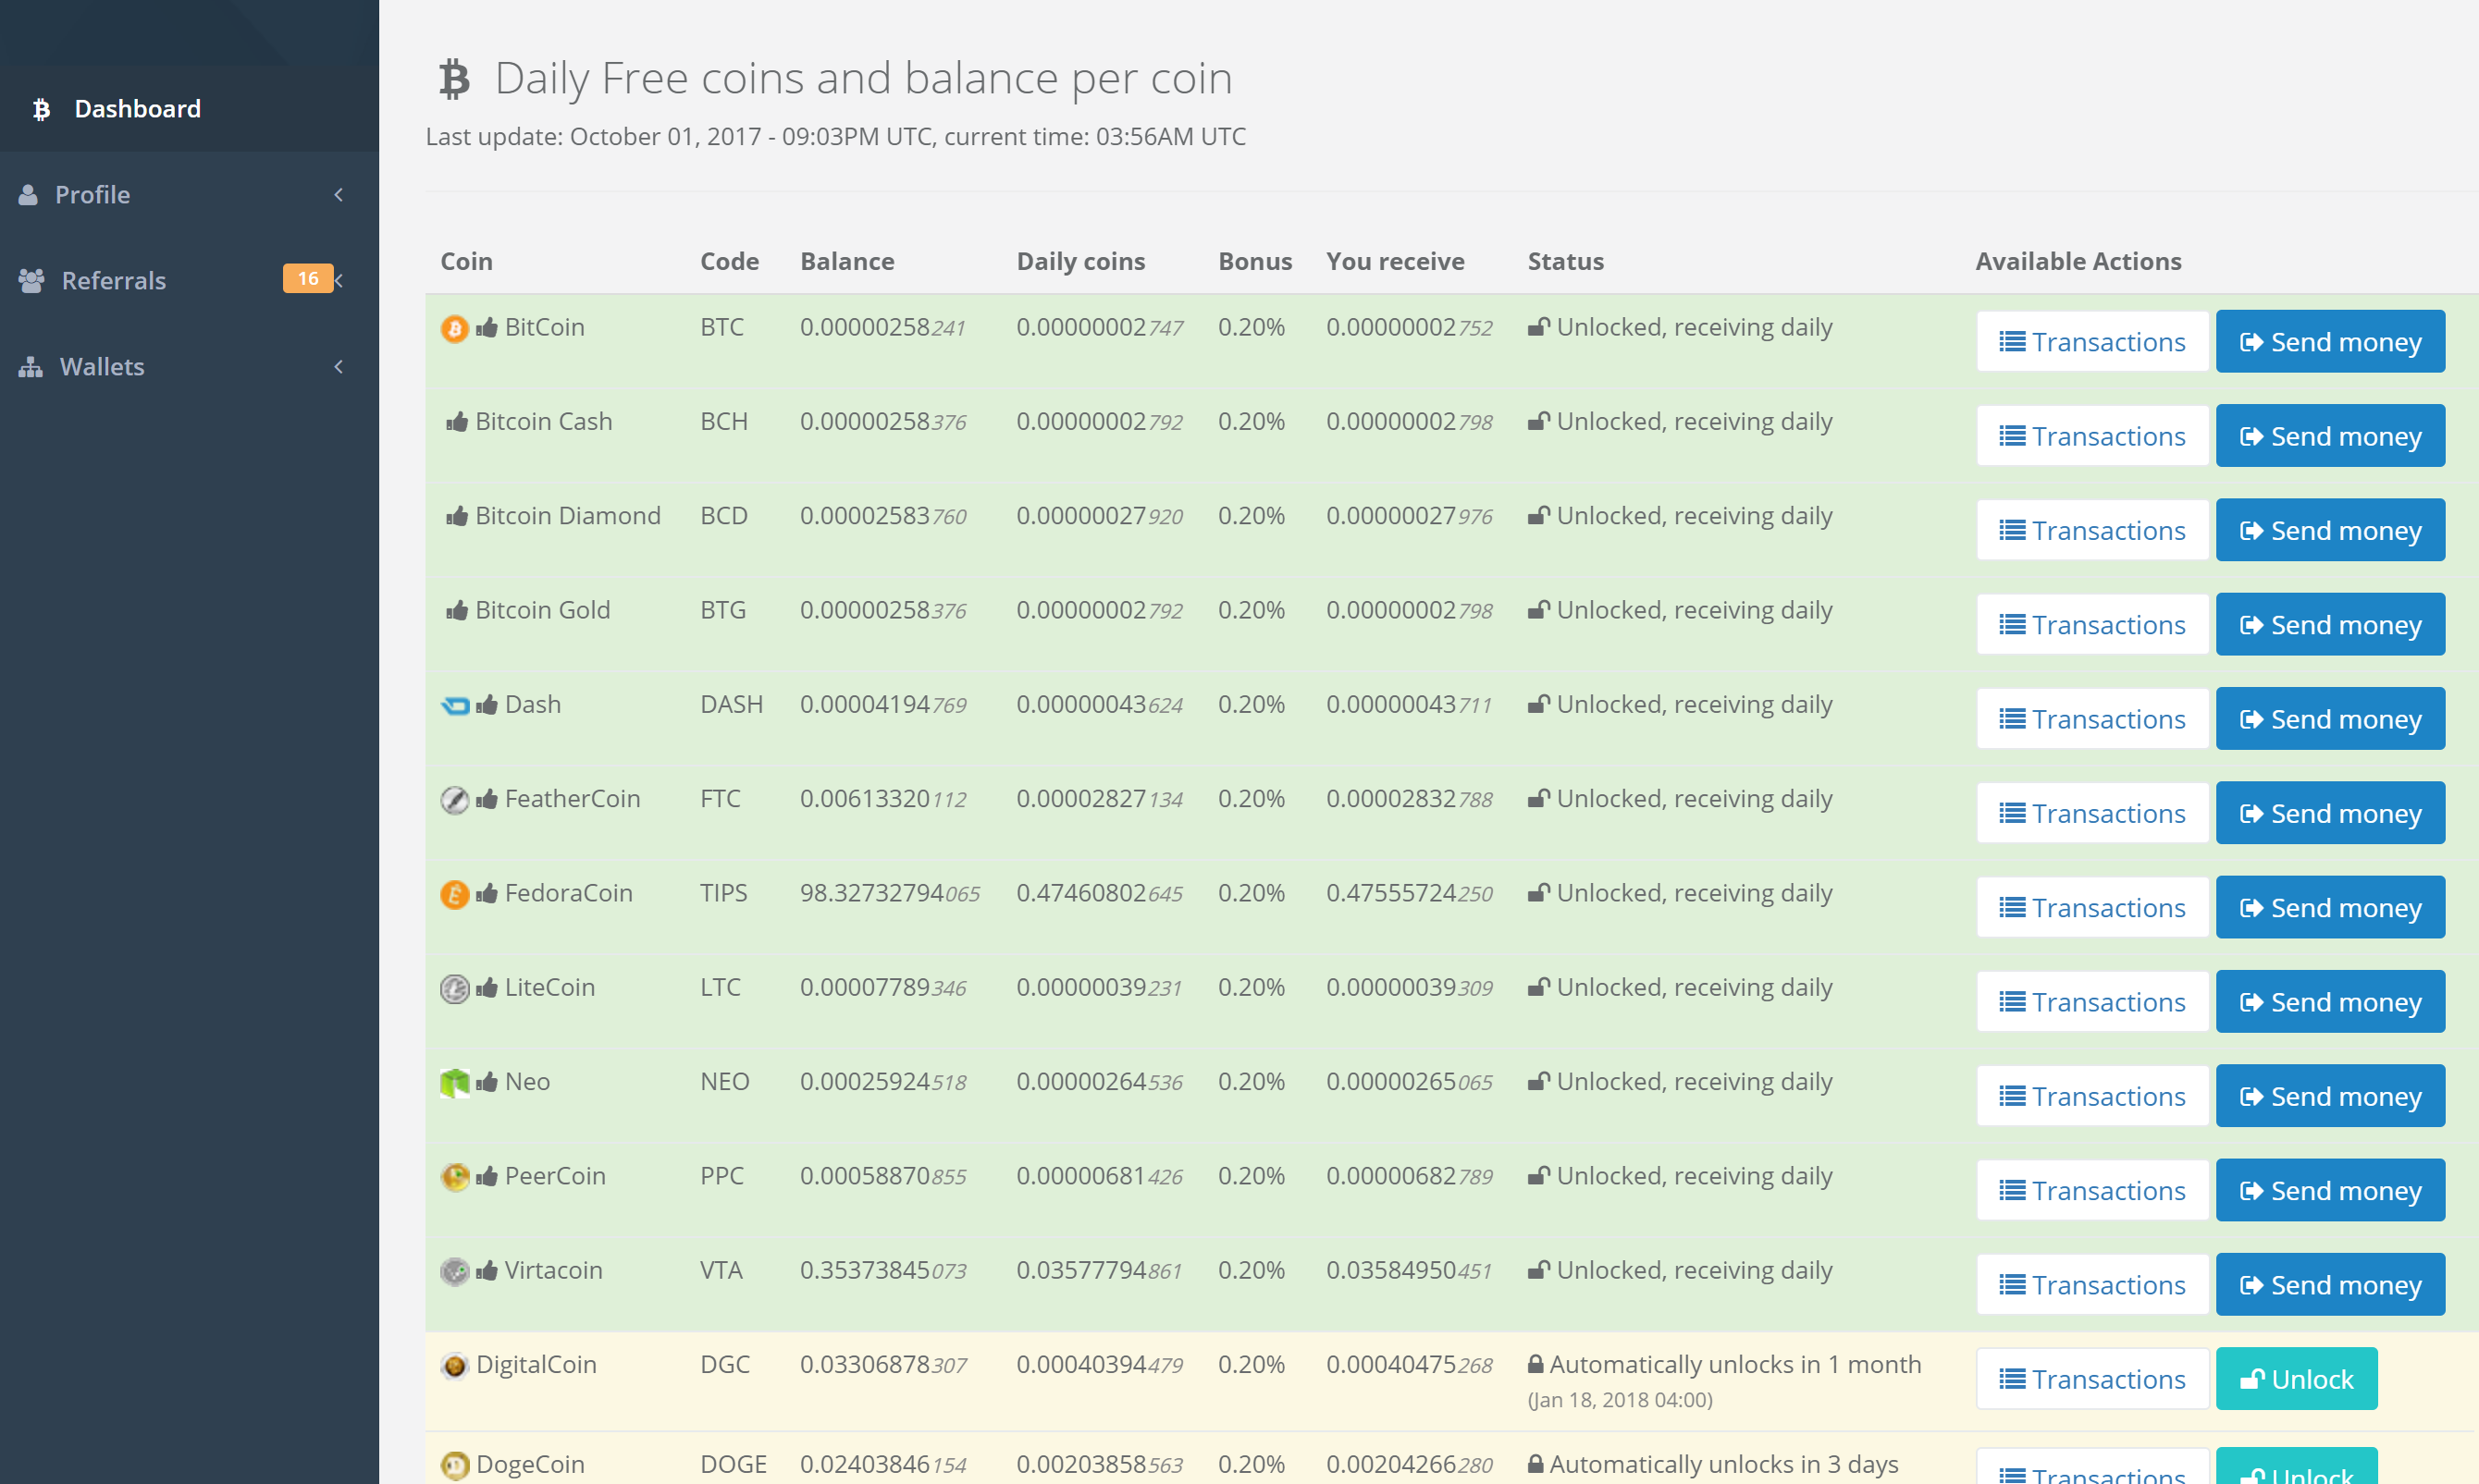Click the FedoraCoin logo icon
2479x1484 pixels.
[454, 894]
